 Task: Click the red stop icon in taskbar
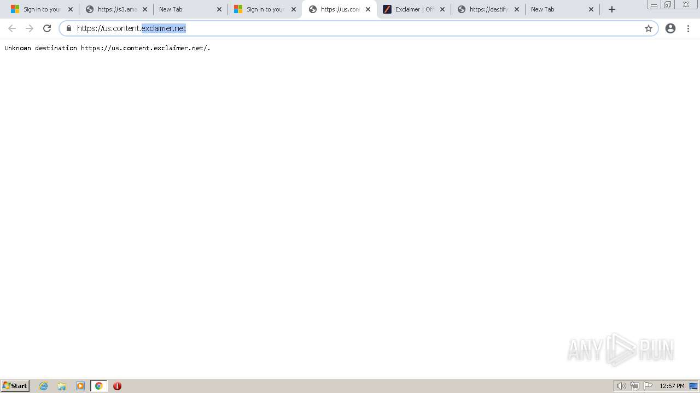pyautogui.click(x=117, y=386)
